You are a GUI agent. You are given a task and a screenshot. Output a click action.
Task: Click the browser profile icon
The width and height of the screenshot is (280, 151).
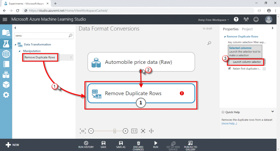point(269,11)
